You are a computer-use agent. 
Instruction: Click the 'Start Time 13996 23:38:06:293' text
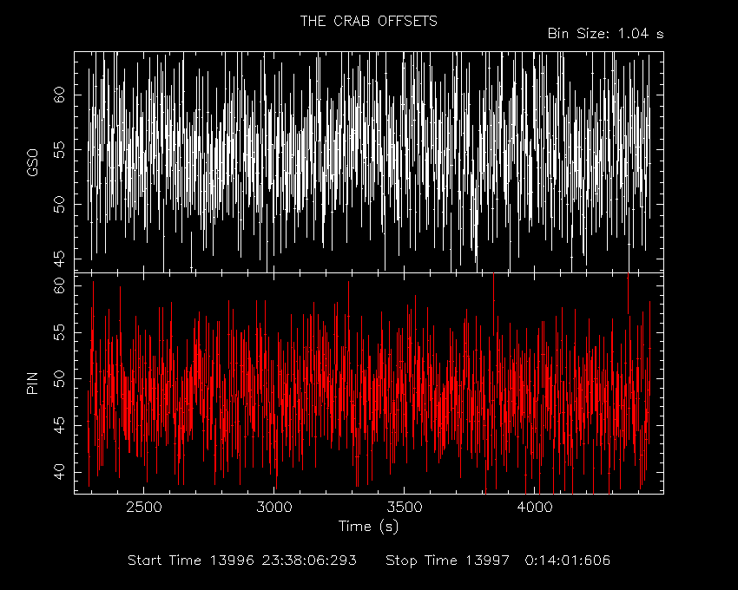tap(242, 560)
